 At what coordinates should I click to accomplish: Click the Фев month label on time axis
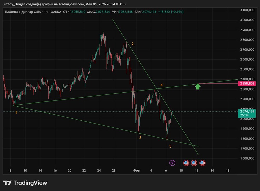click(x=136, y=170)
